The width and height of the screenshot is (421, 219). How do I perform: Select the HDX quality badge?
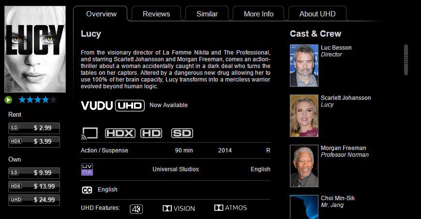click(120, 133)
